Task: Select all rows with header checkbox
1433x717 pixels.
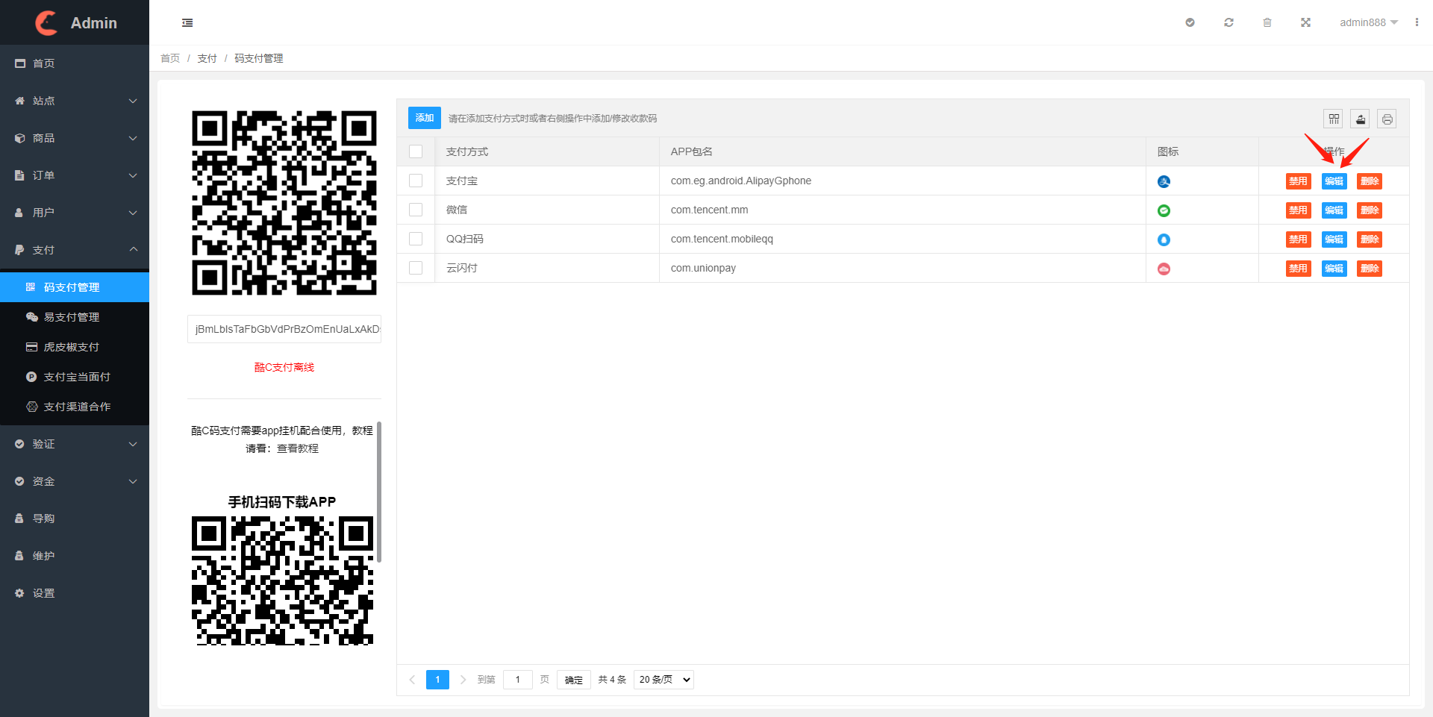Action: pyautogui.click(x=416, y=151)
